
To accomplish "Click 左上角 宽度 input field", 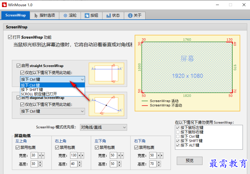I will click(x=34, y=155).
